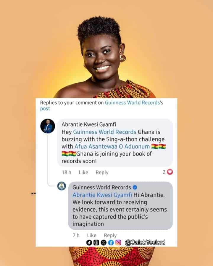The image size is (213, 266).
Task: Click the TikTok icon
Action: pos(89,243)
